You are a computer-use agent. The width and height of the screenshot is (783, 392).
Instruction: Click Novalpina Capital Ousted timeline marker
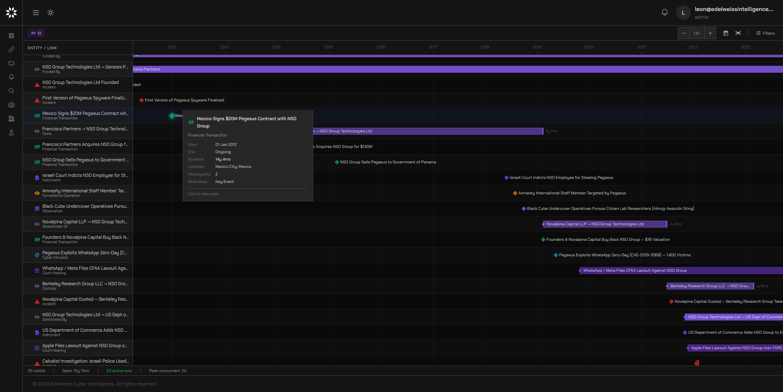pos(671,302)
